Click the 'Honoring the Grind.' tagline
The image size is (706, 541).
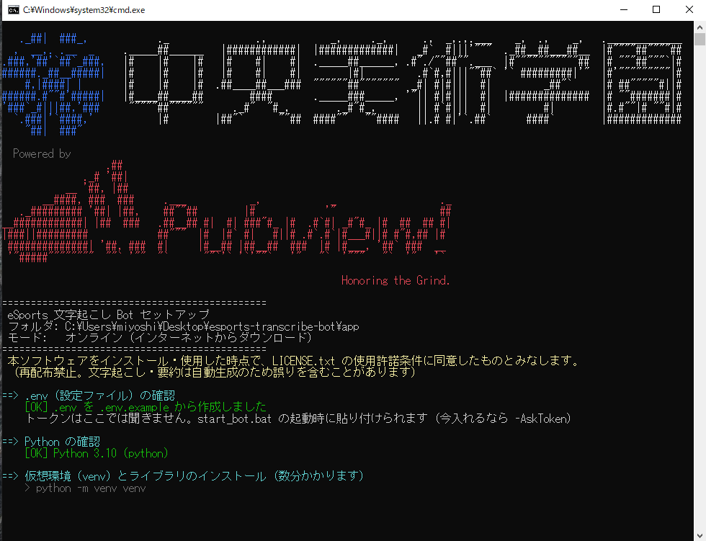coord(396,280)
